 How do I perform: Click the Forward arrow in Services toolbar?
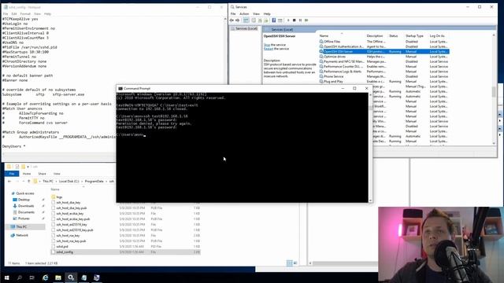(x=238, y=20)
